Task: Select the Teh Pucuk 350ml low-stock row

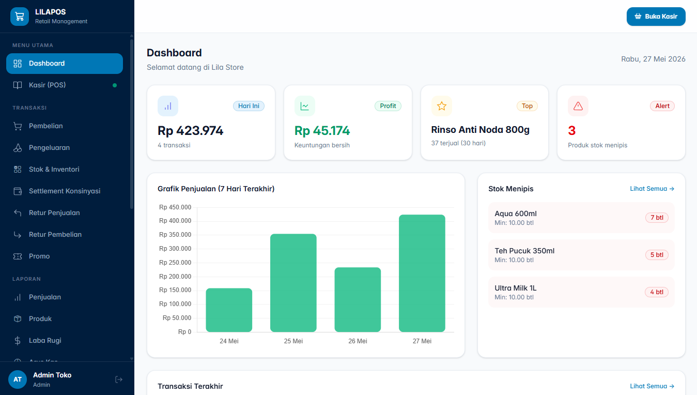Action: pyautogui.click(x=581, y=255)
